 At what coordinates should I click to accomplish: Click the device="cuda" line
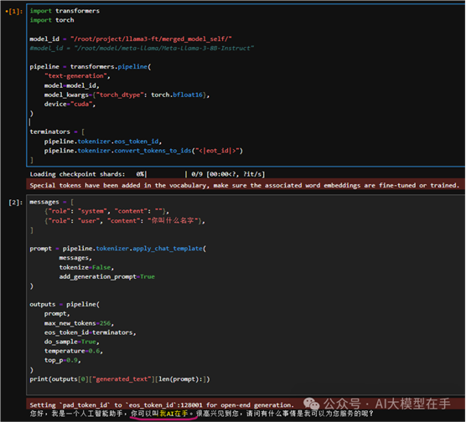tap(70, 104)
